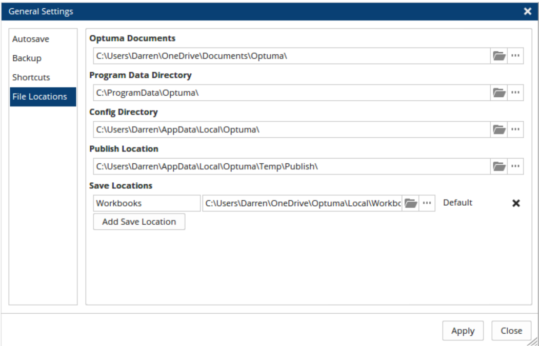Click the Config Directory path field
This screenshot has width=539, height=346.
291,129
